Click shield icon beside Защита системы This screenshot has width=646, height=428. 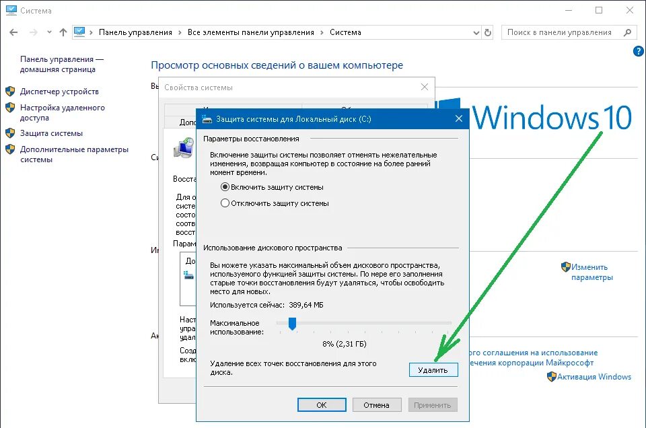point(10,133)
